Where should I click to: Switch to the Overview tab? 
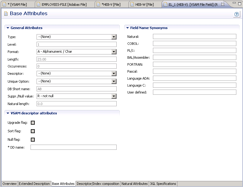(9, 184)
